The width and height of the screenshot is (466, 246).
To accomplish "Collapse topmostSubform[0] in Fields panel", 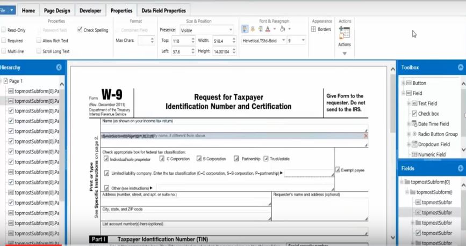I will [402, 182].
